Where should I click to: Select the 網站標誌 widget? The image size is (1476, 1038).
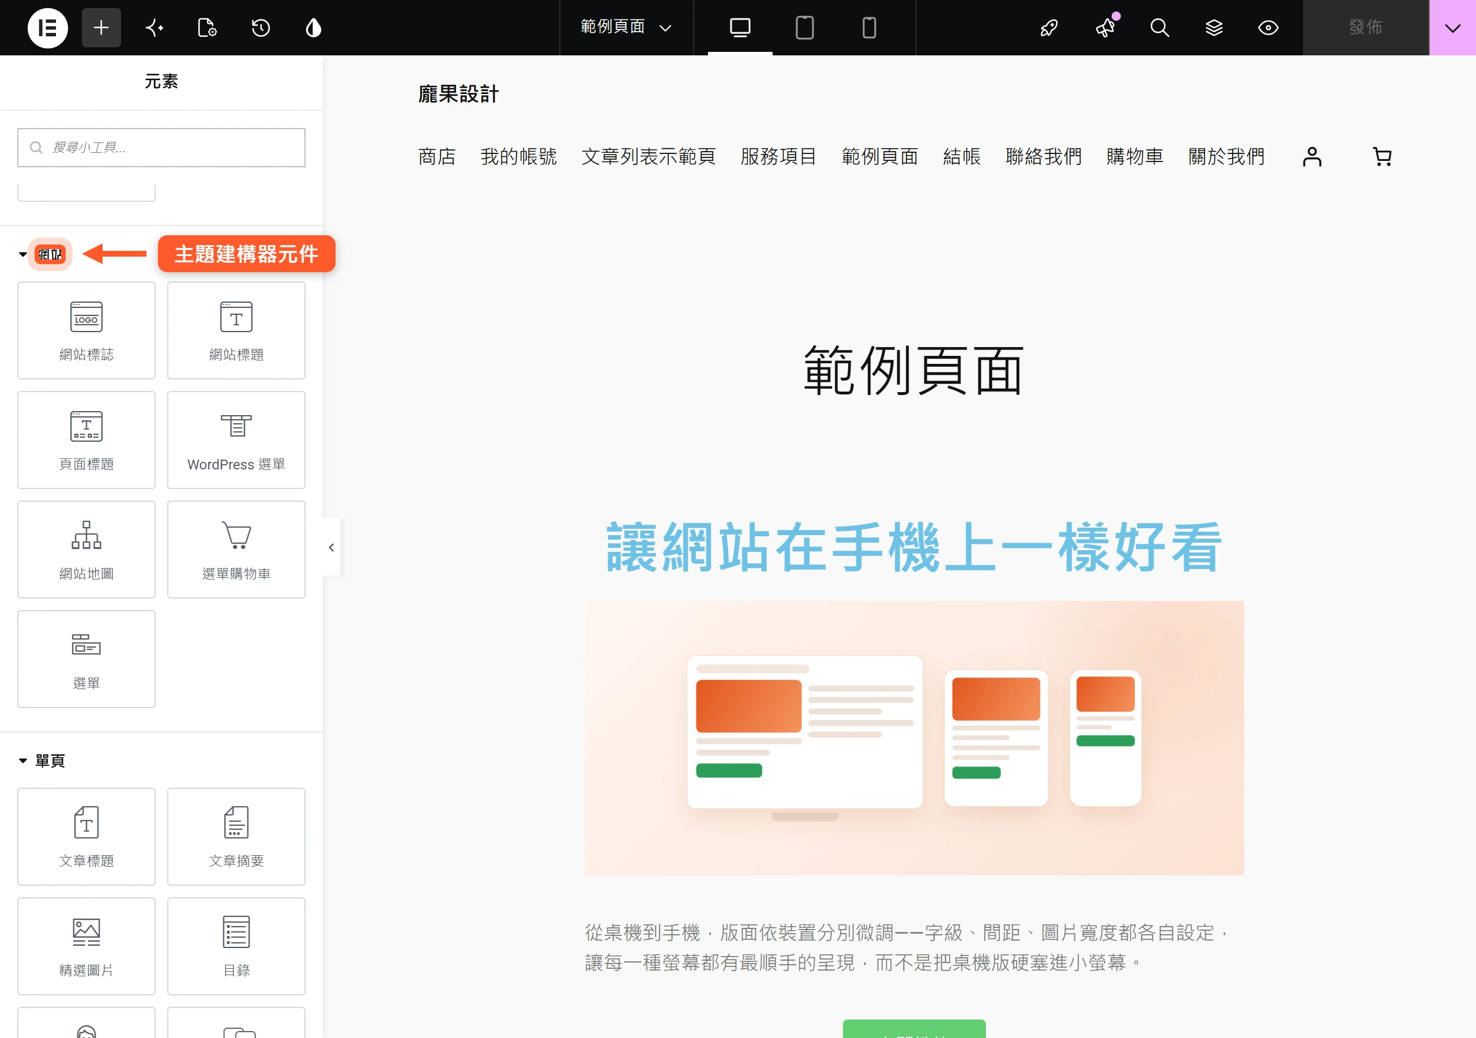[x=86, y=330]
